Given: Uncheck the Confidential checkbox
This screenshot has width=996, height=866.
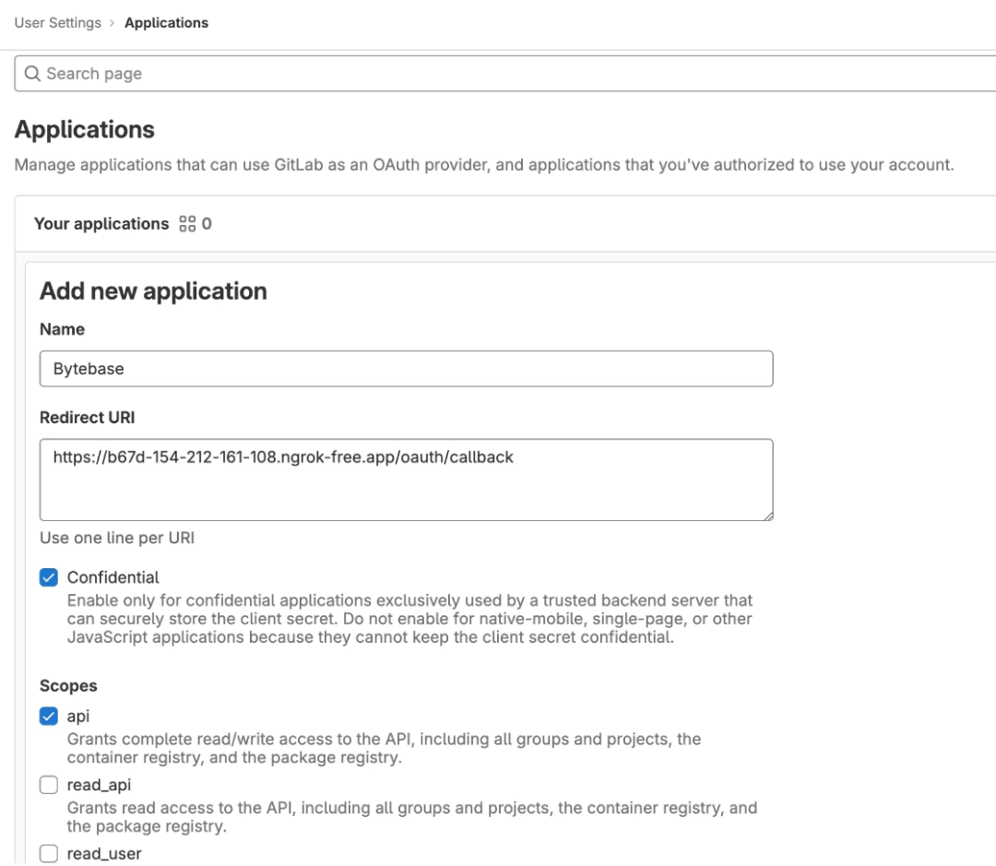Looking at the screenshot, I should (x=49, y=577).
